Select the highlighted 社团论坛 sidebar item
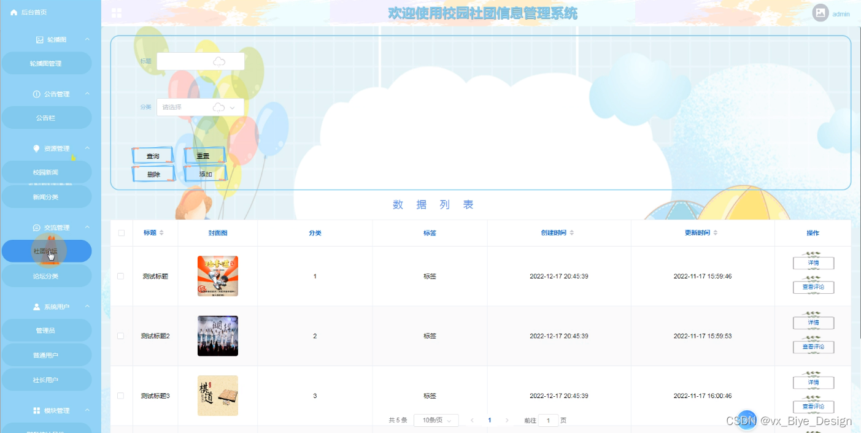This screenshot has width=861, height=433. tap(47, 251)
